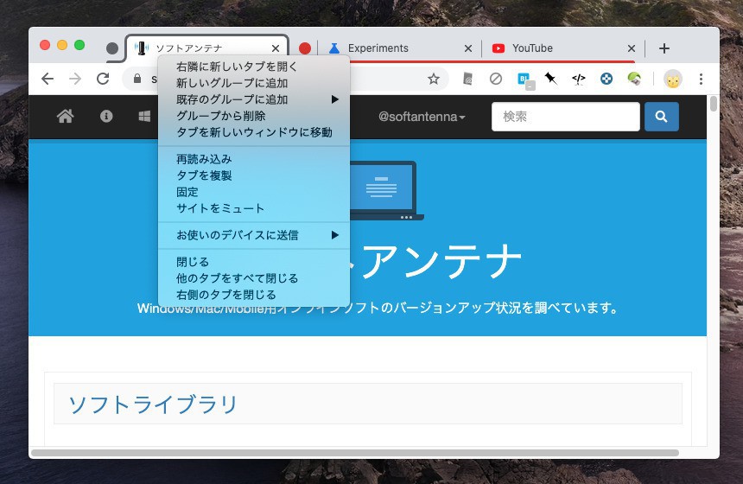Image resolution: width=743 pixels, height=484 pixels.
Task: Bookmark this page with the star icon
Action: (x=434, y=79)
